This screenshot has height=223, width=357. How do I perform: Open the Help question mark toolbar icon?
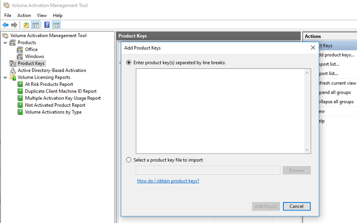47,25
